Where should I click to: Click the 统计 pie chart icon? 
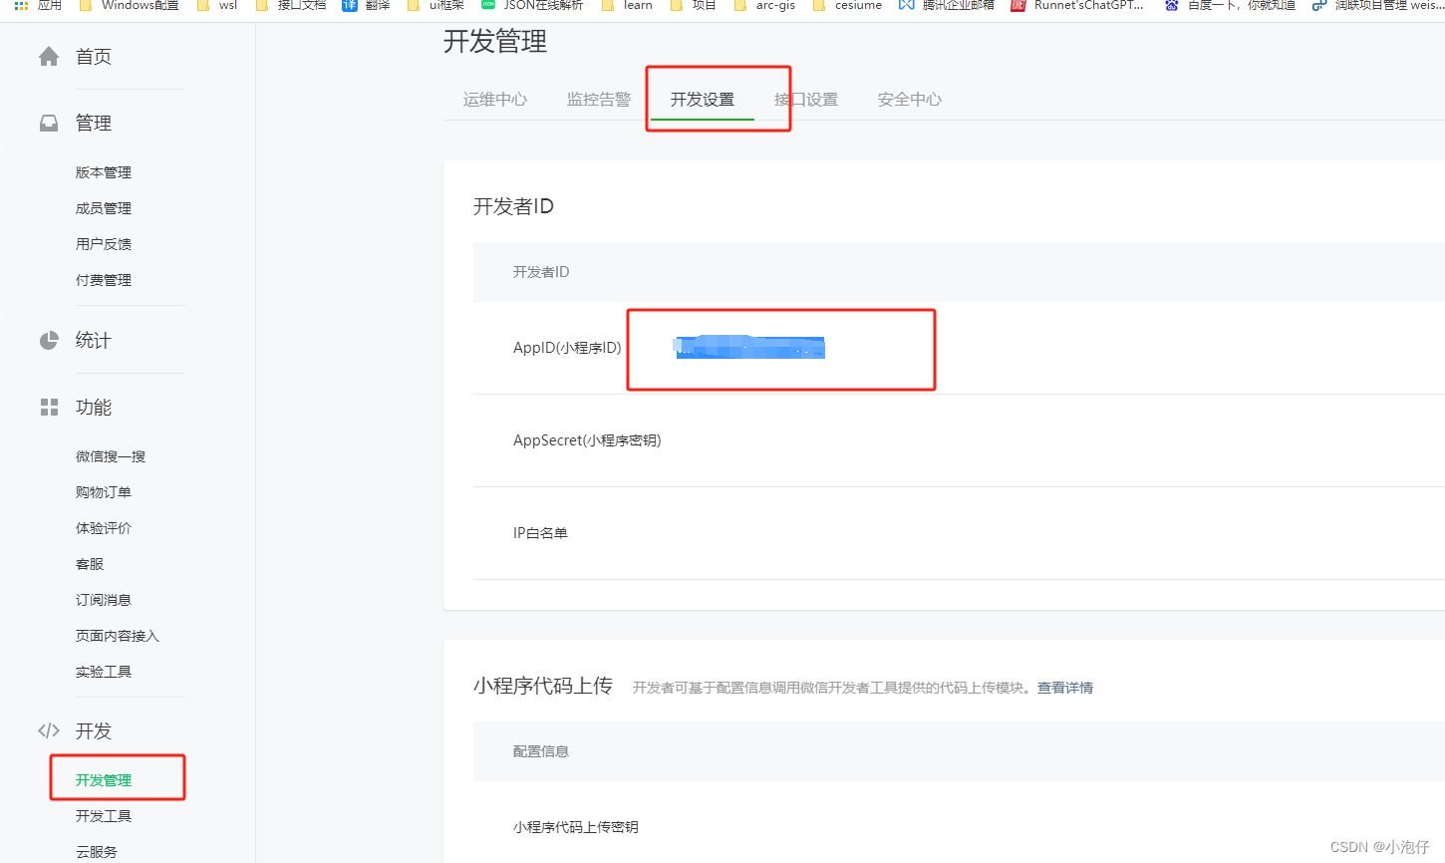(x=49, y=339)
